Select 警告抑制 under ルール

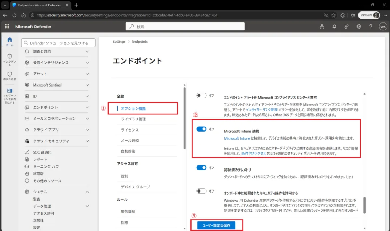click(128, 212)
